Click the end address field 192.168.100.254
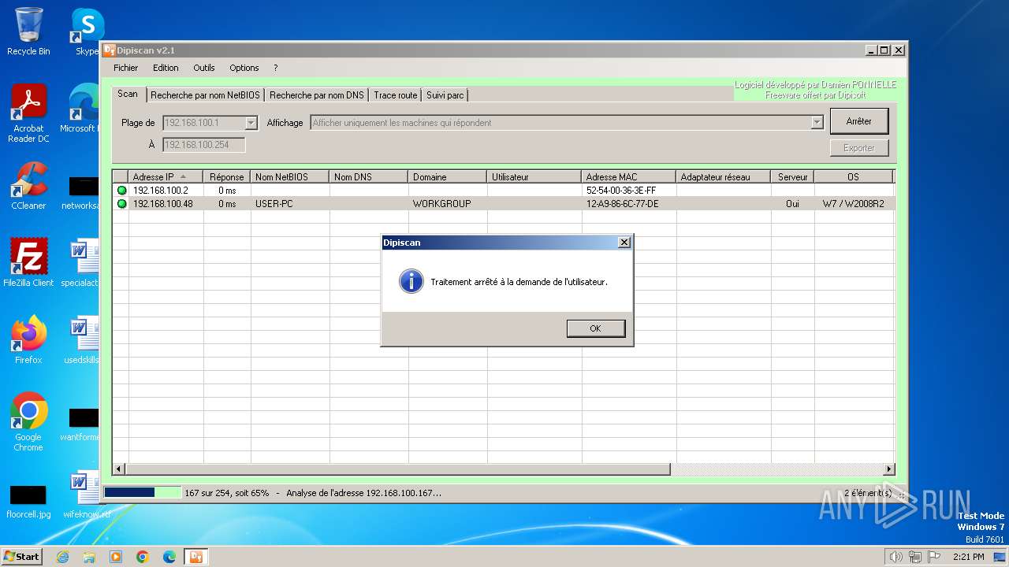The image size is (1009, 567). click(204, 145)
